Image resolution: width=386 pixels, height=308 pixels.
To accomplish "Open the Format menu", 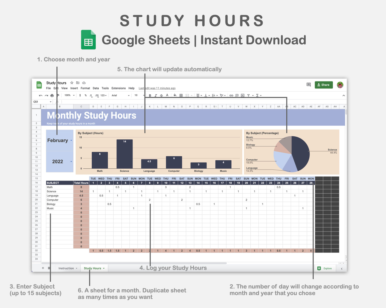I will point(85,88).
